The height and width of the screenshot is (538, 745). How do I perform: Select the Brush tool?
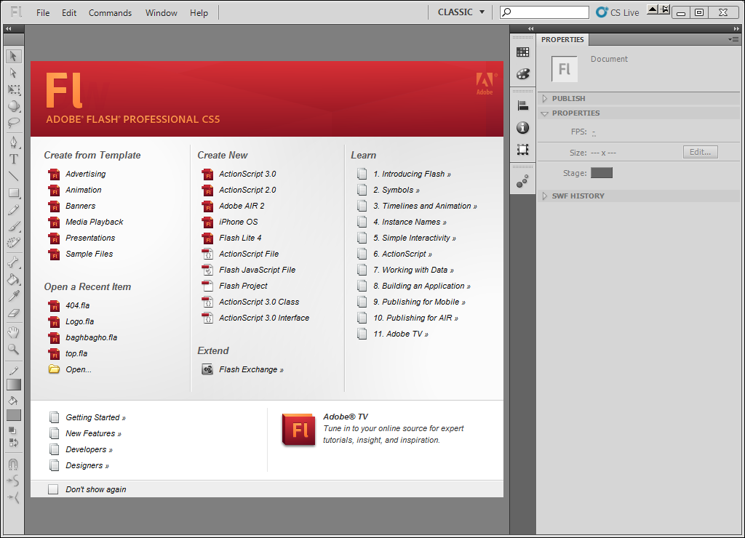[x=13, y=226]
